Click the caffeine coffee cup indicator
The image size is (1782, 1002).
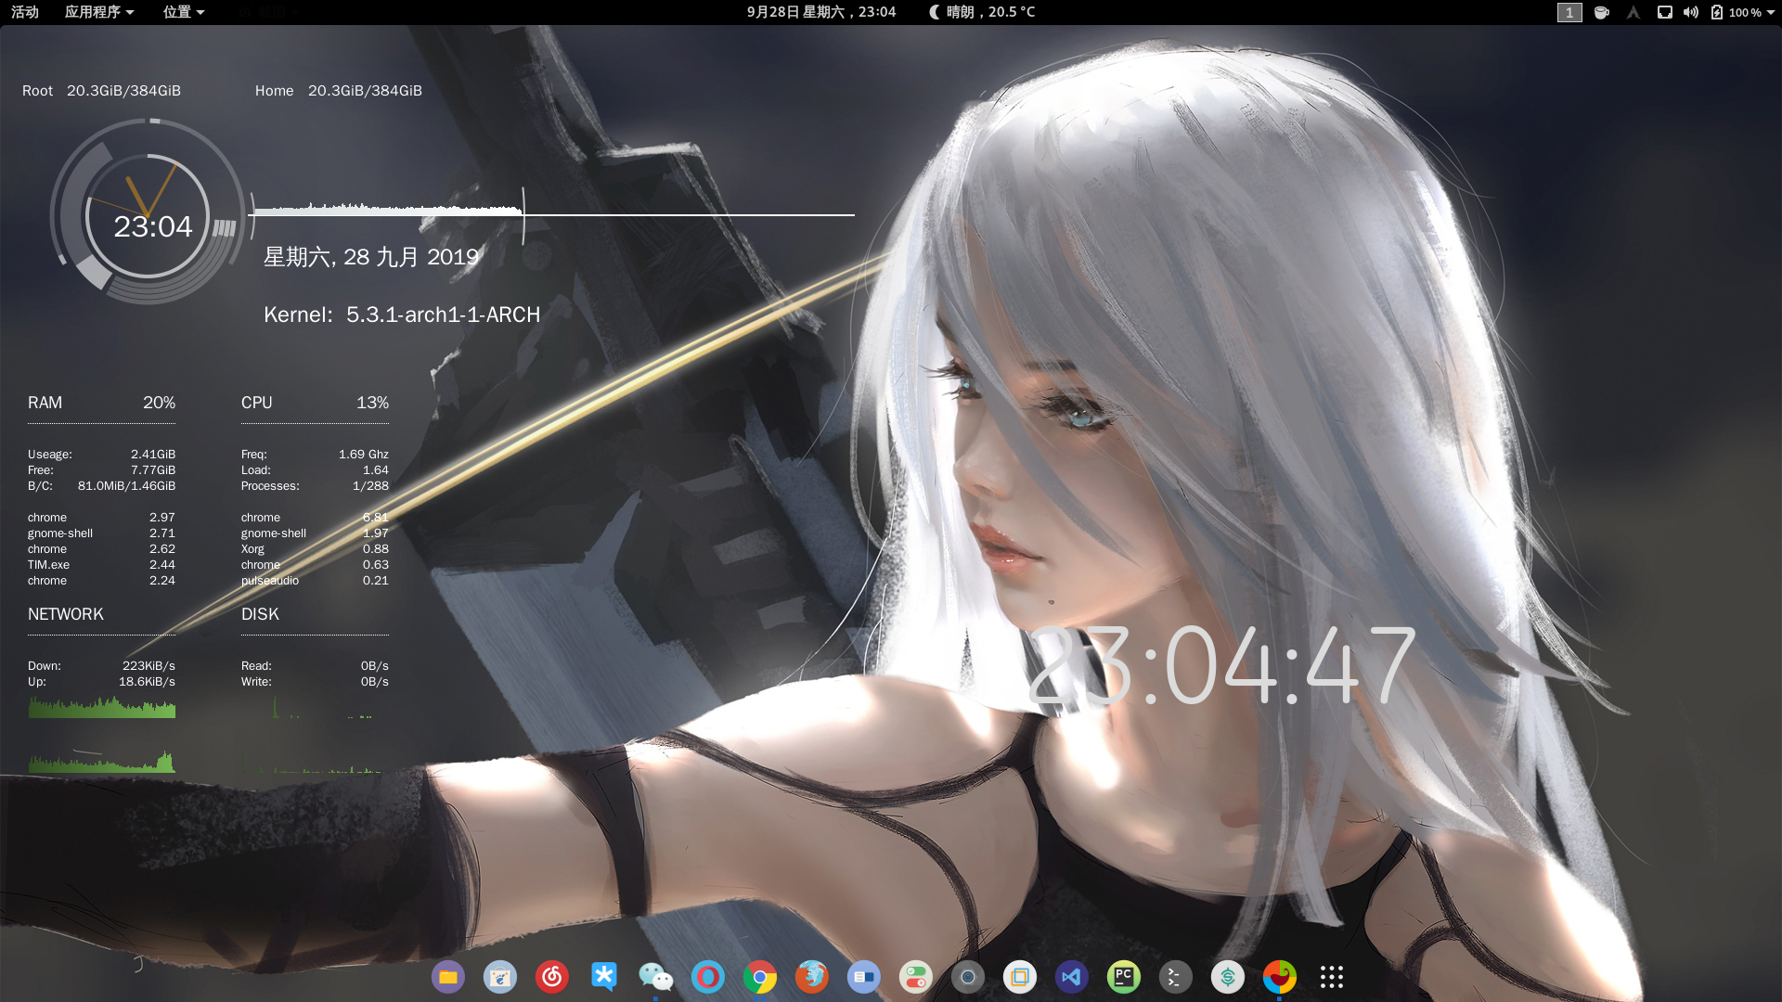tap(1602, 12)
